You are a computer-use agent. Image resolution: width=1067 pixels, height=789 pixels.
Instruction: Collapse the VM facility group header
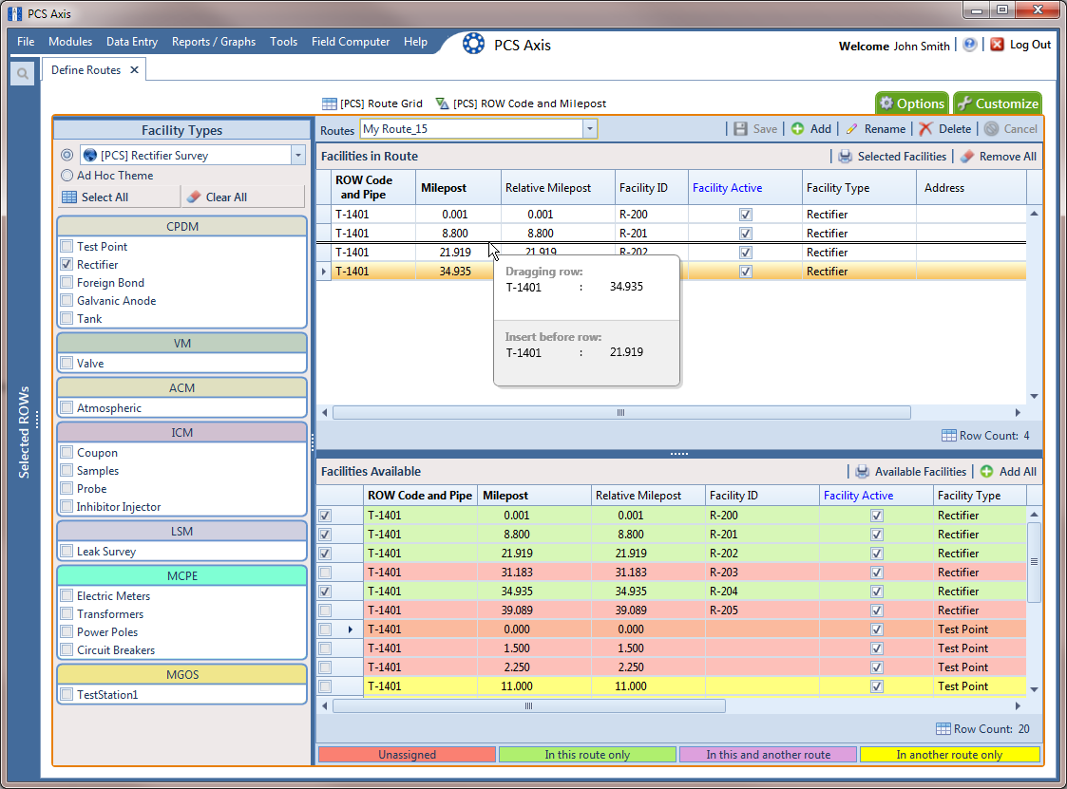click(182, 344)
